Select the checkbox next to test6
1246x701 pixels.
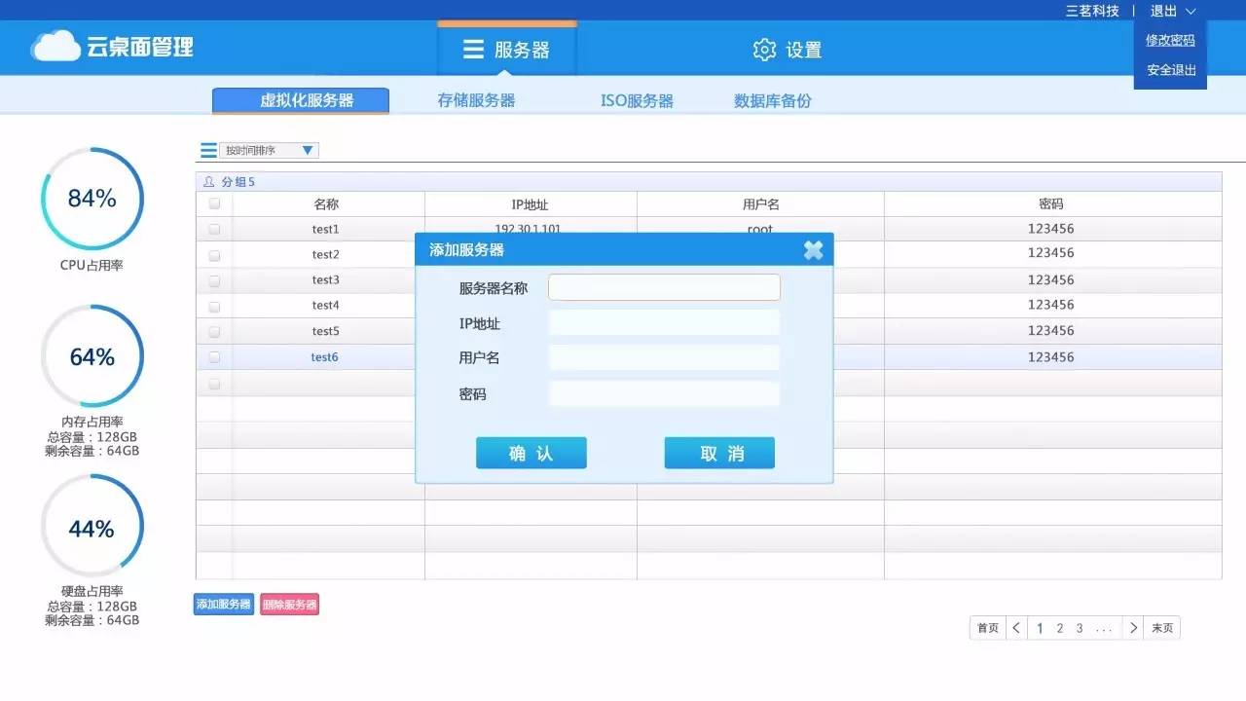(x=214, y=356)
